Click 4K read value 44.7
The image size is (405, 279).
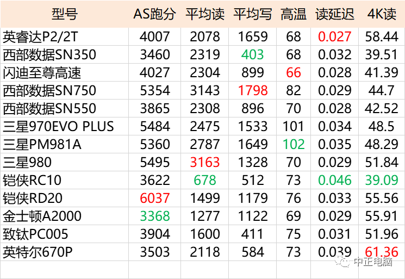[x=382, y=90]
